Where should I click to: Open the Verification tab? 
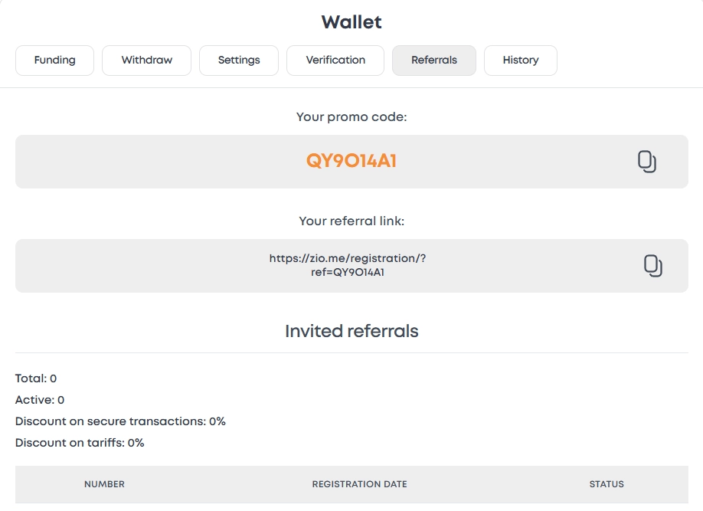335,61
